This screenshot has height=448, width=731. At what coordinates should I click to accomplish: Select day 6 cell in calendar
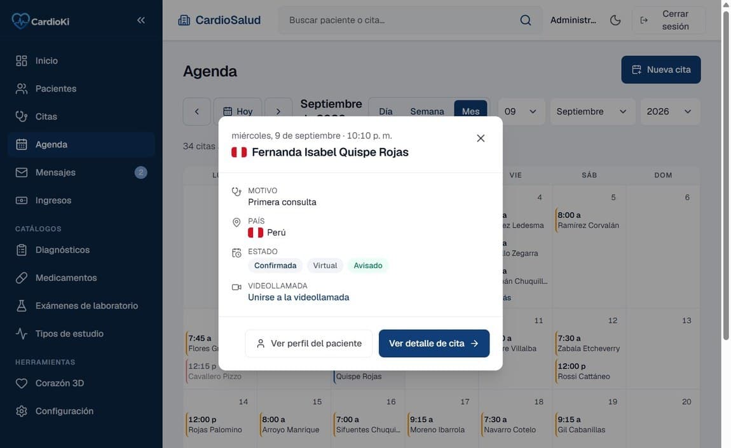[662, 246]
